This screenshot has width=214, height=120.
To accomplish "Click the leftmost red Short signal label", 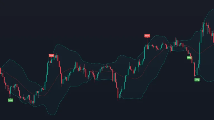I will [x=51, y=55].
